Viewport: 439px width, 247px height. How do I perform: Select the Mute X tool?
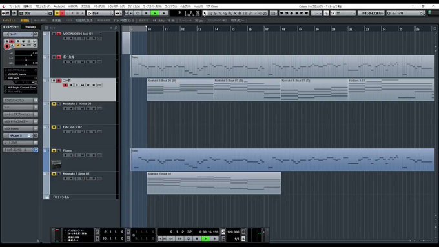point(235,13)
